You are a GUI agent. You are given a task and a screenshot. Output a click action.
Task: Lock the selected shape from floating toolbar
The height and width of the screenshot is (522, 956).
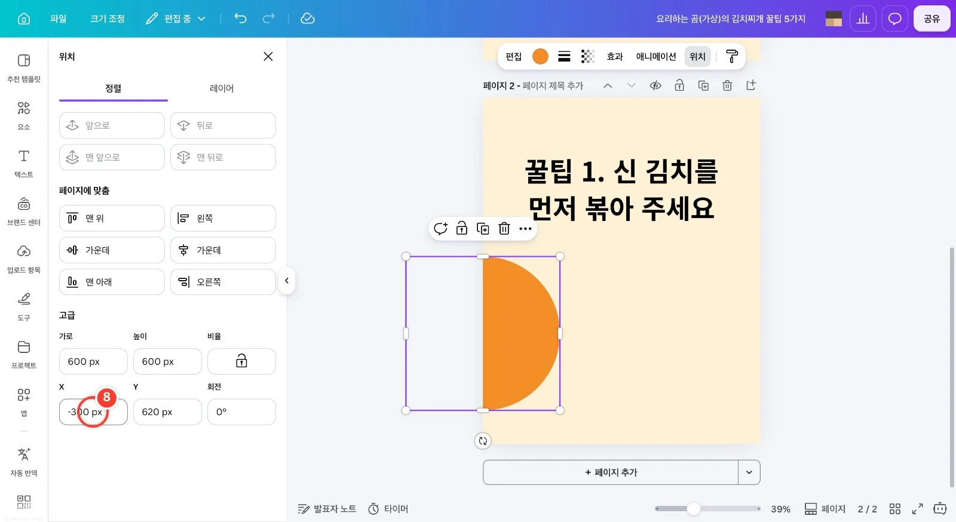(462, 228)
